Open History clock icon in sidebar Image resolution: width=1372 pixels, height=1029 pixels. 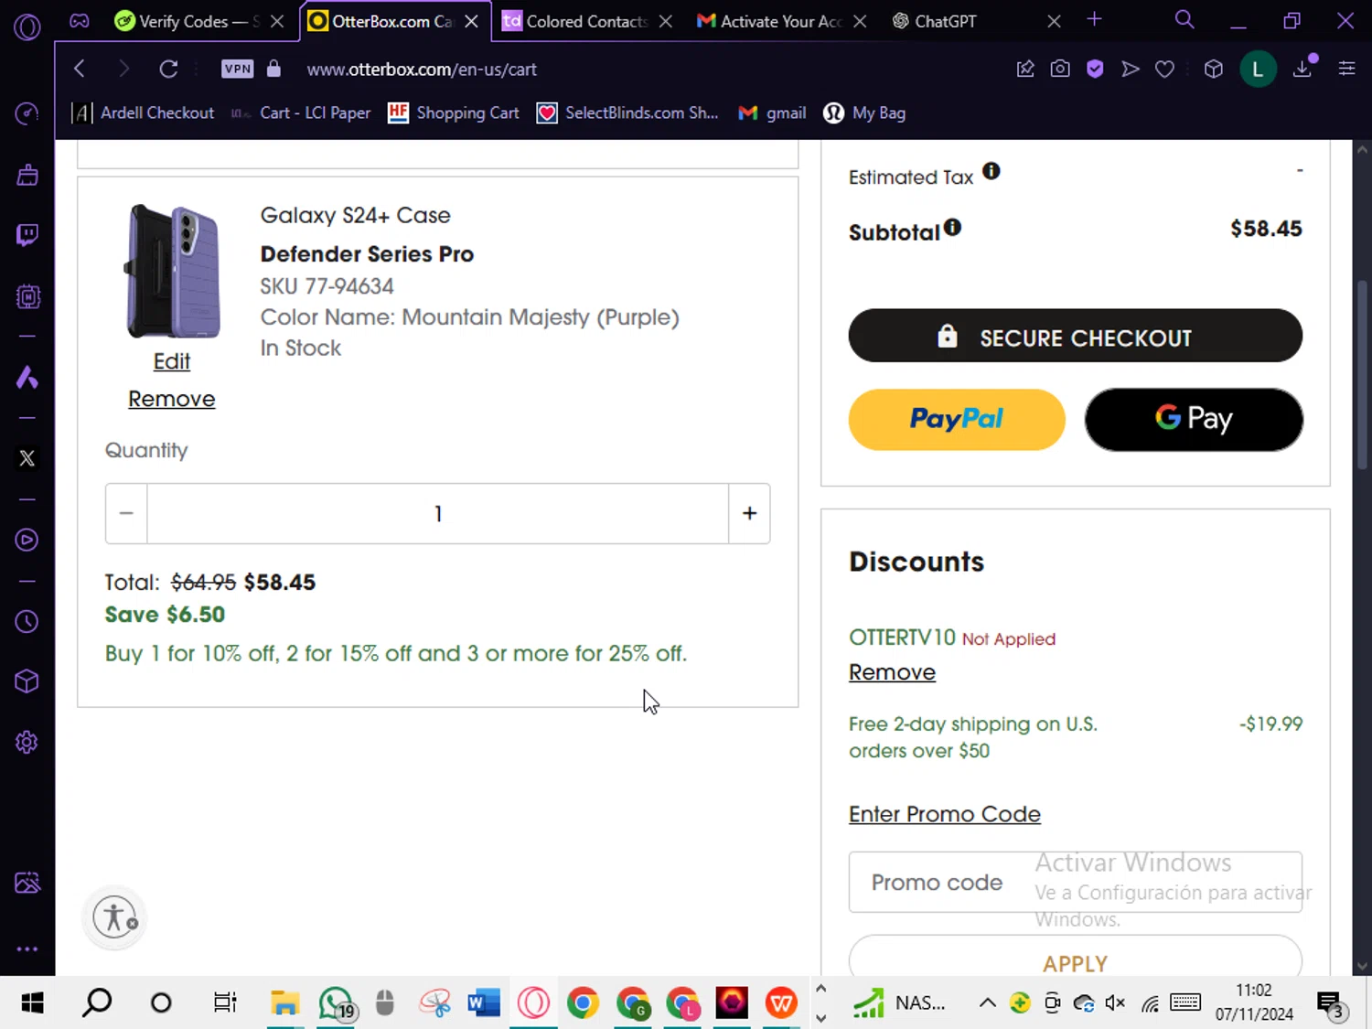pyautogui.click(x=27, y=621)
